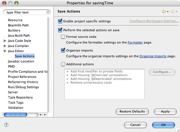Click the horizontal scrollbar thumb in tree
Viewport: 180px width, 132px height.
[15, 115]
